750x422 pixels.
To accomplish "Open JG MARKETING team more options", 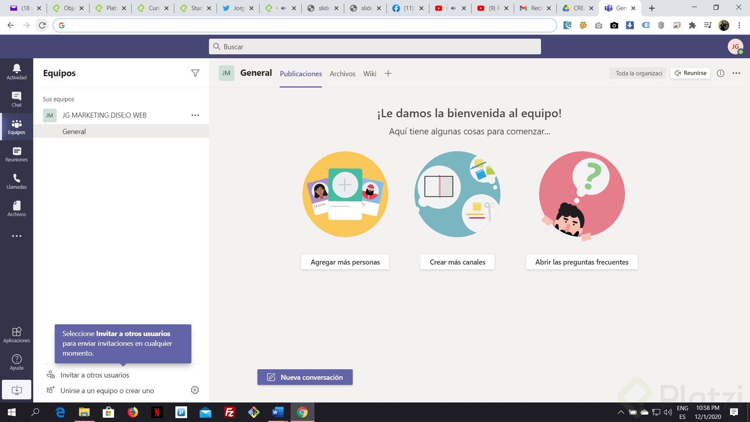I will 195,115.
